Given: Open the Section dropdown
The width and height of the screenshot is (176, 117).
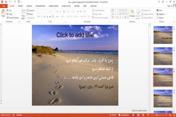Looking at the screenshot, I should click(31, 18).
